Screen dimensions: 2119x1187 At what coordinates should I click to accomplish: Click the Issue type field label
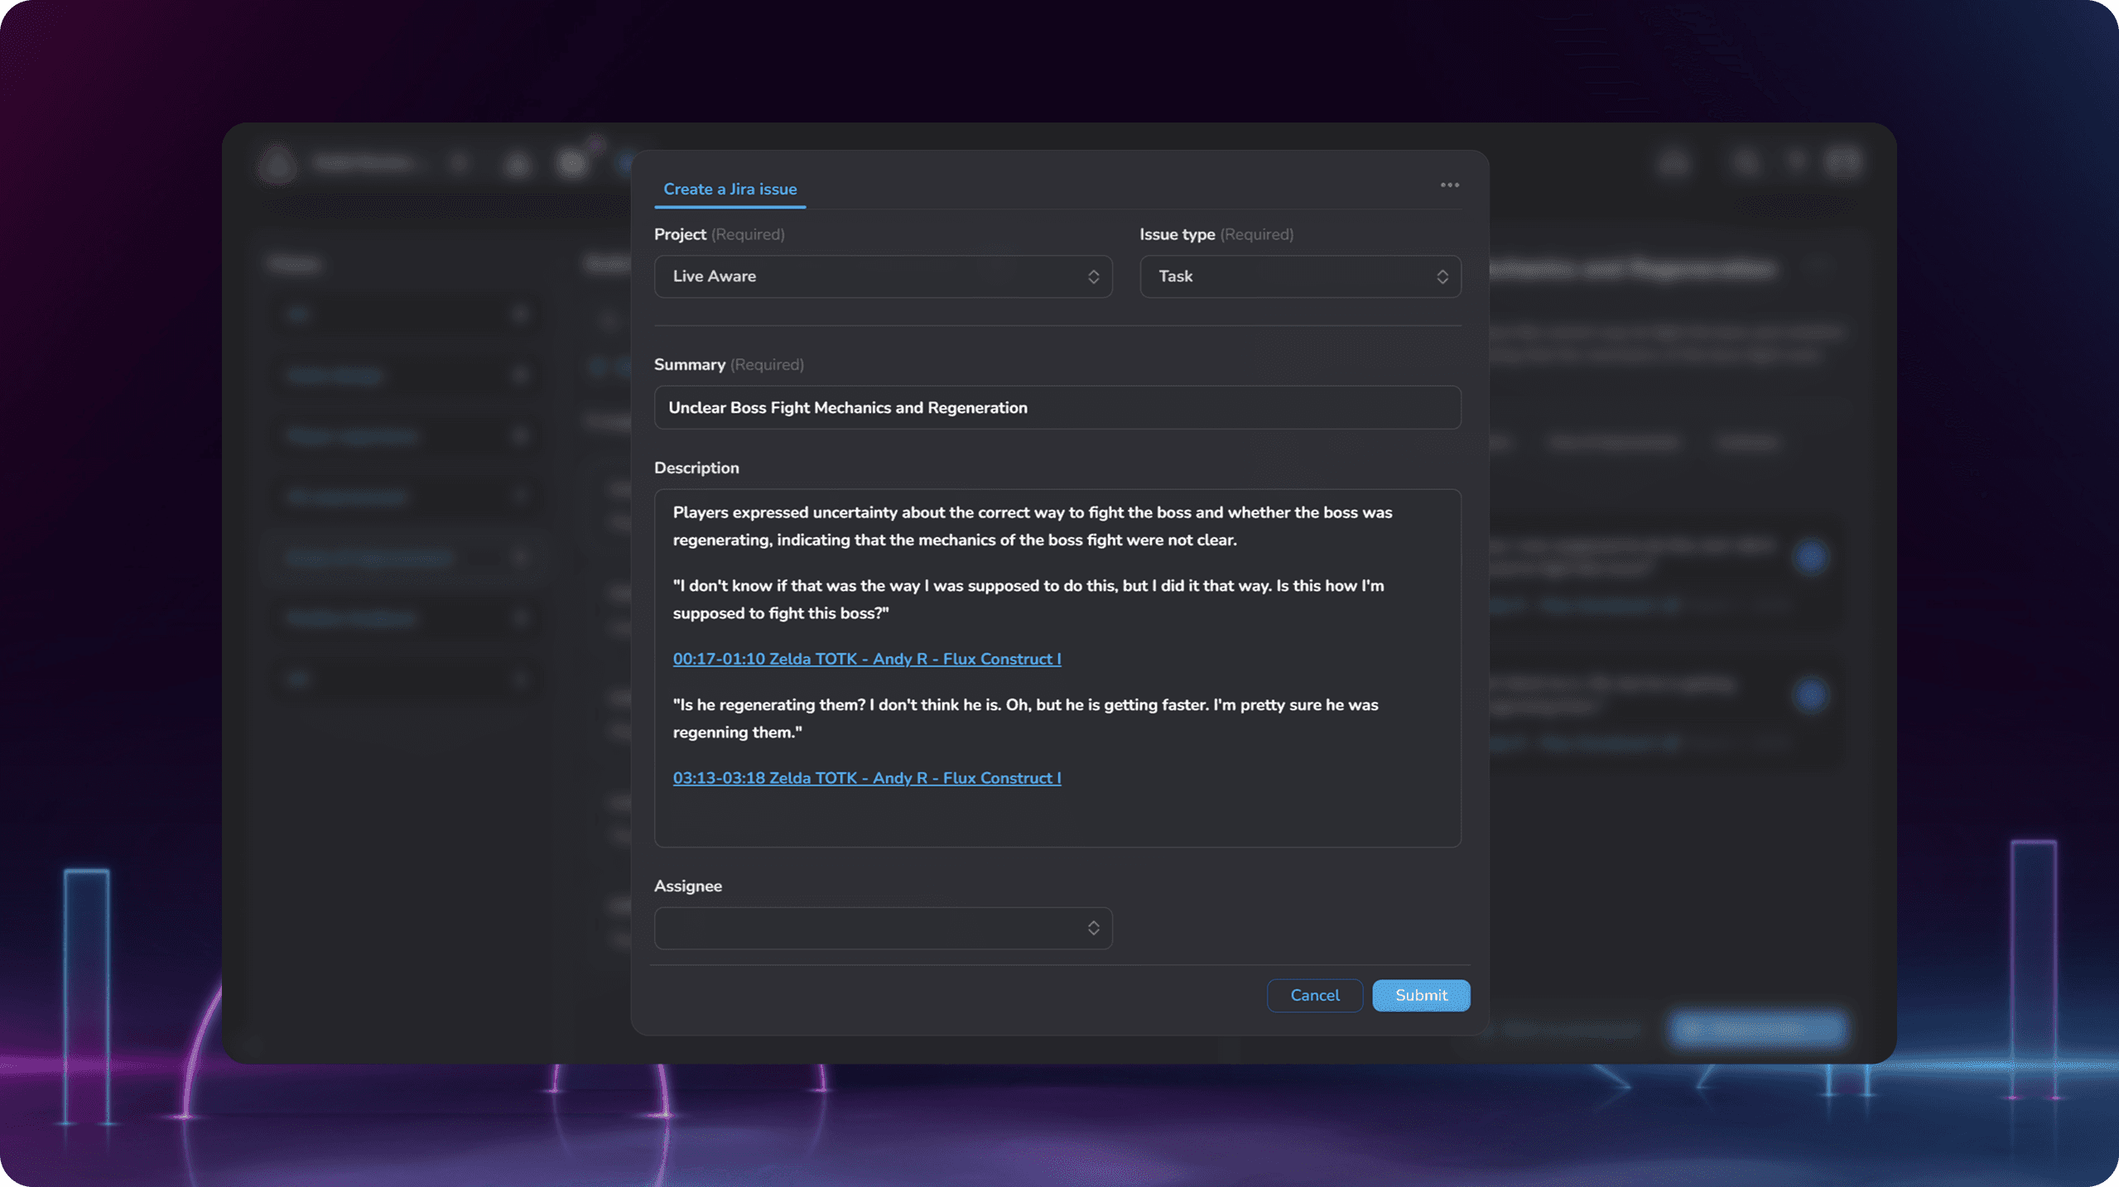[1177, 234]
